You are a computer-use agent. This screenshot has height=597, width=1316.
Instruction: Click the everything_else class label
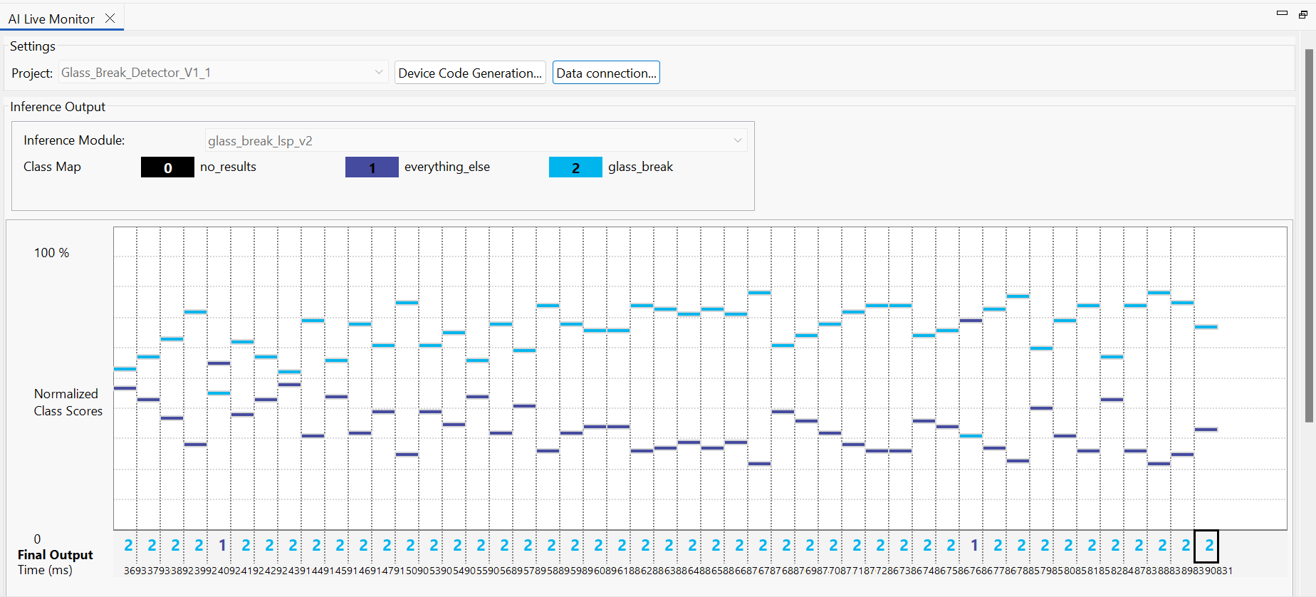click(x=446, y=167)
